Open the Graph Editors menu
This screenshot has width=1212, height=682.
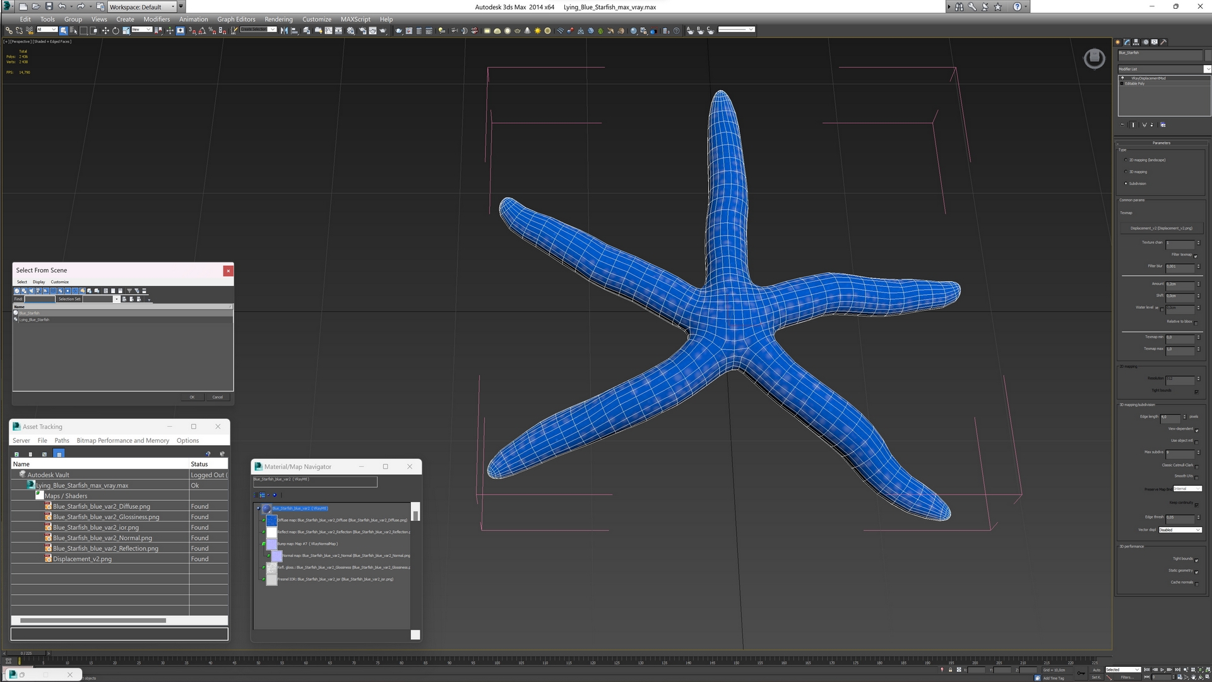pos(236,19)
